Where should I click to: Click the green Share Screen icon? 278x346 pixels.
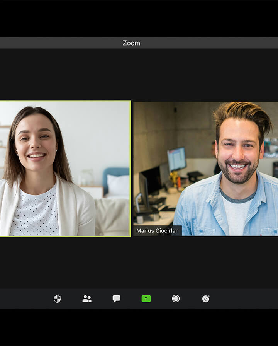146,298
